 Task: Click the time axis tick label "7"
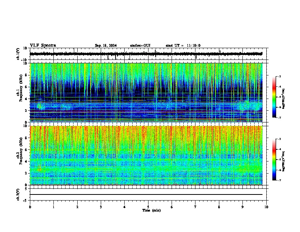point(195,207)
